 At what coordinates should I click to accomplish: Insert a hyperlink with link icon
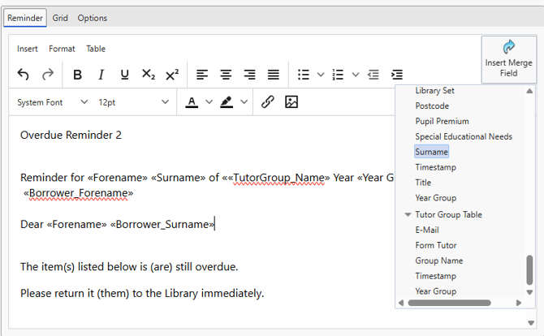[267, 102]
